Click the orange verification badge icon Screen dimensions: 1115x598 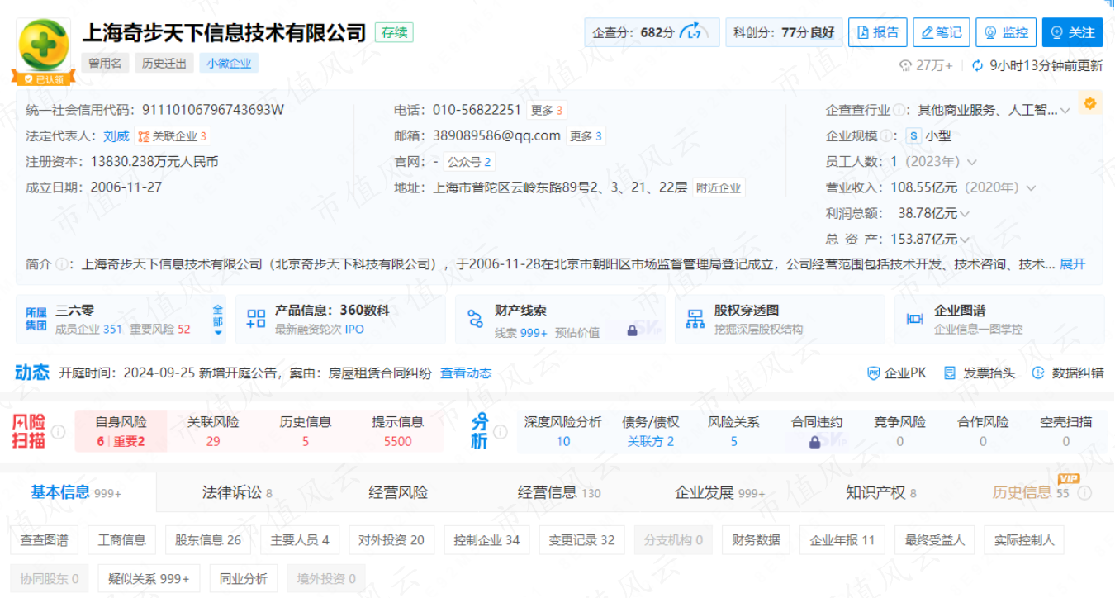click(1090, 103)
